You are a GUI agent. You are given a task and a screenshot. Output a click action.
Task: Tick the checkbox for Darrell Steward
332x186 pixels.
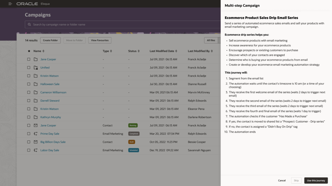coord(29,101)
